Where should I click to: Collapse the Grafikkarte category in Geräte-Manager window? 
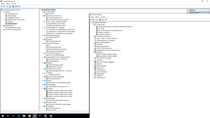click(x=93, y=52)
